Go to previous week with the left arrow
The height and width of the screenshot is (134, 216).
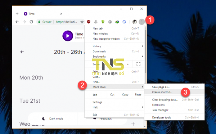pyautogui.click(x=22, y=52)
